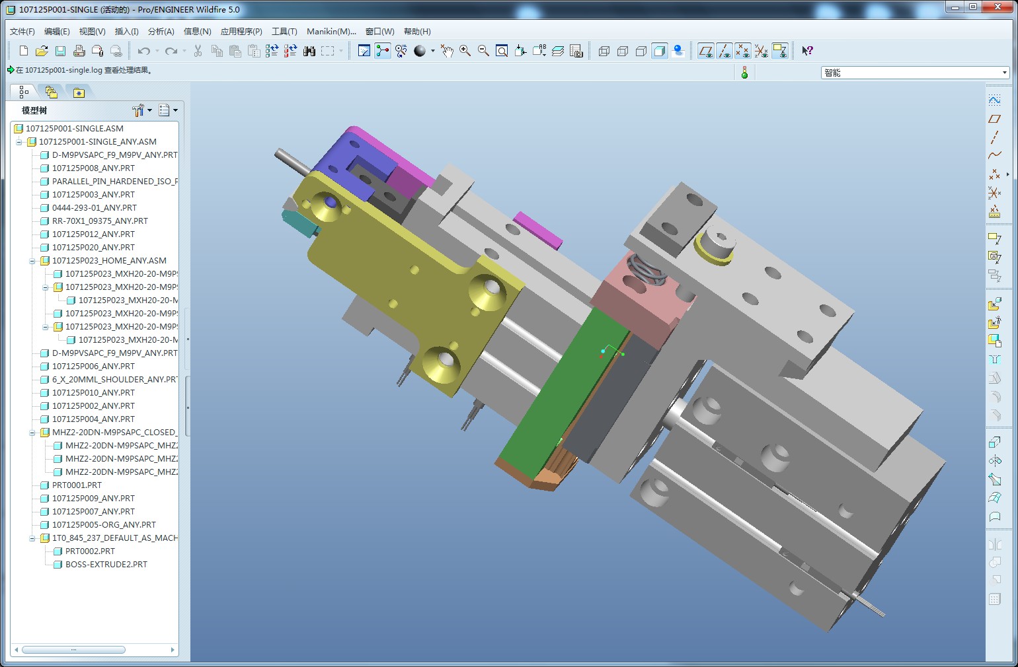Click the context-sensitive help icon

coord(807,51)
